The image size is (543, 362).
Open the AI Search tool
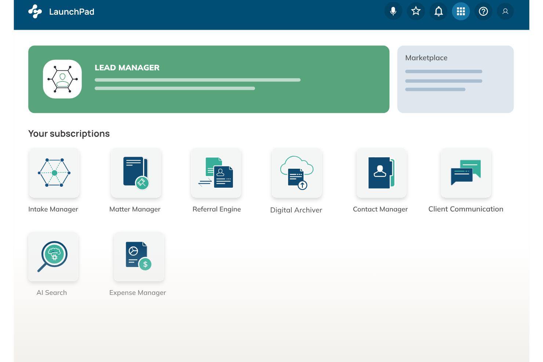(x=53, y=257)
